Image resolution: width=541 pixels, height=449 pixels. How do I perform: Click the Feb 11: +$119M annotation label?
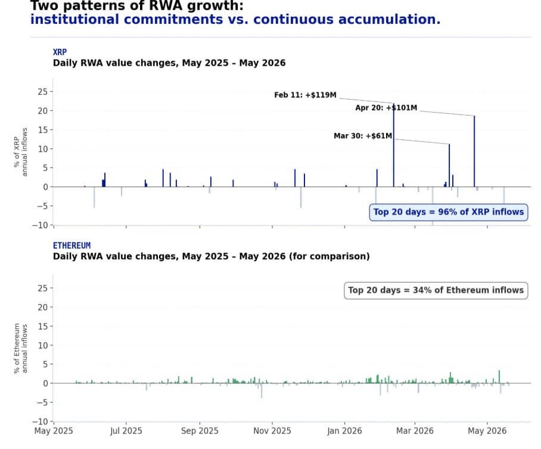pos(305,95)
